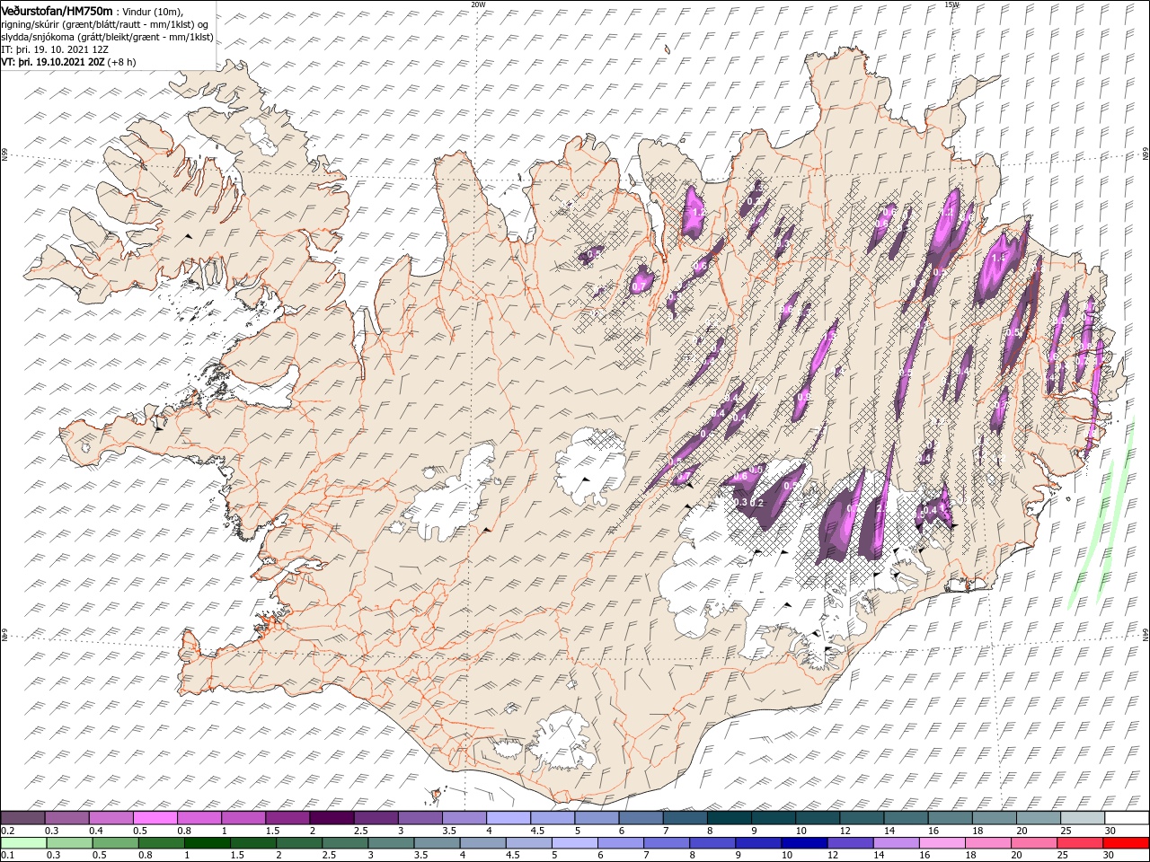Click the 15W longitude label at top

(951, 4)
